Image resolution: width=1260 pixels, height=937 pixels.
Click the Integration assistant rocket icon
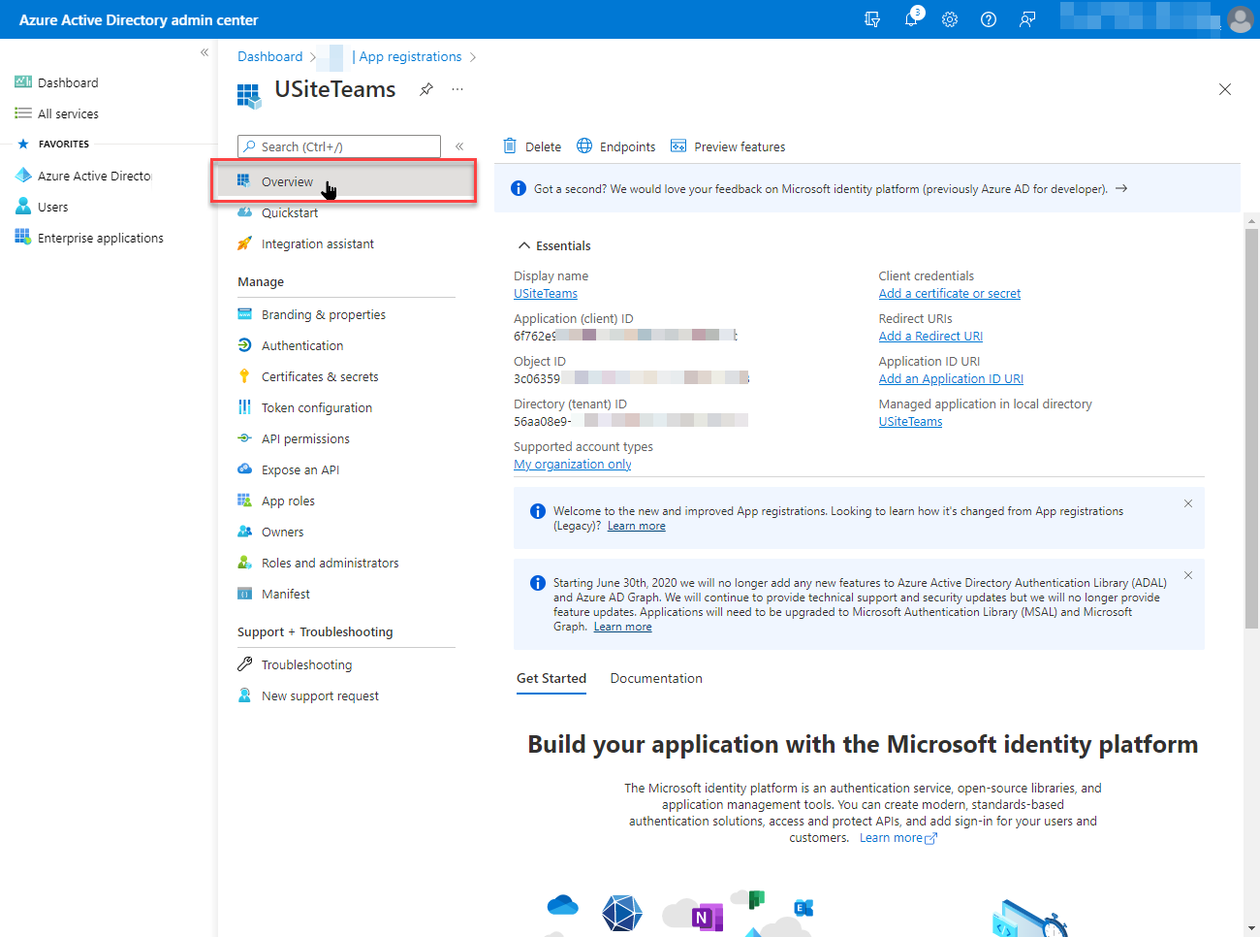[244, 243]
